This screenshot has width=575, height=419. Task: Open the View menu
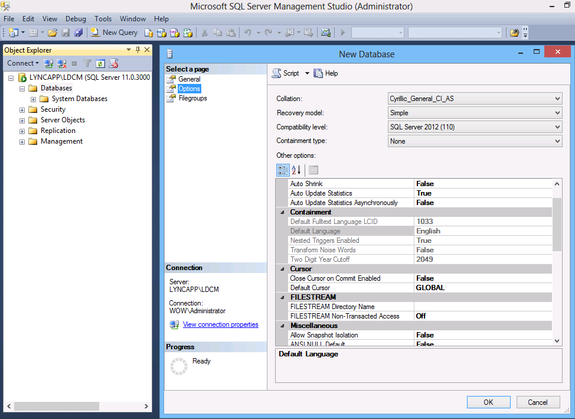(50, 19)
